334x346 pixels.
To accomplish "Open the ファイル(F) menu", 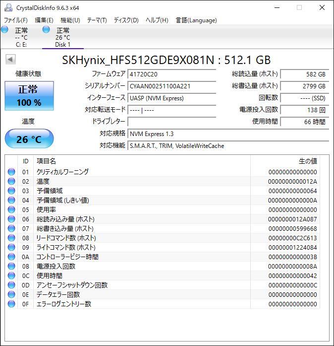I will [16, 20].
